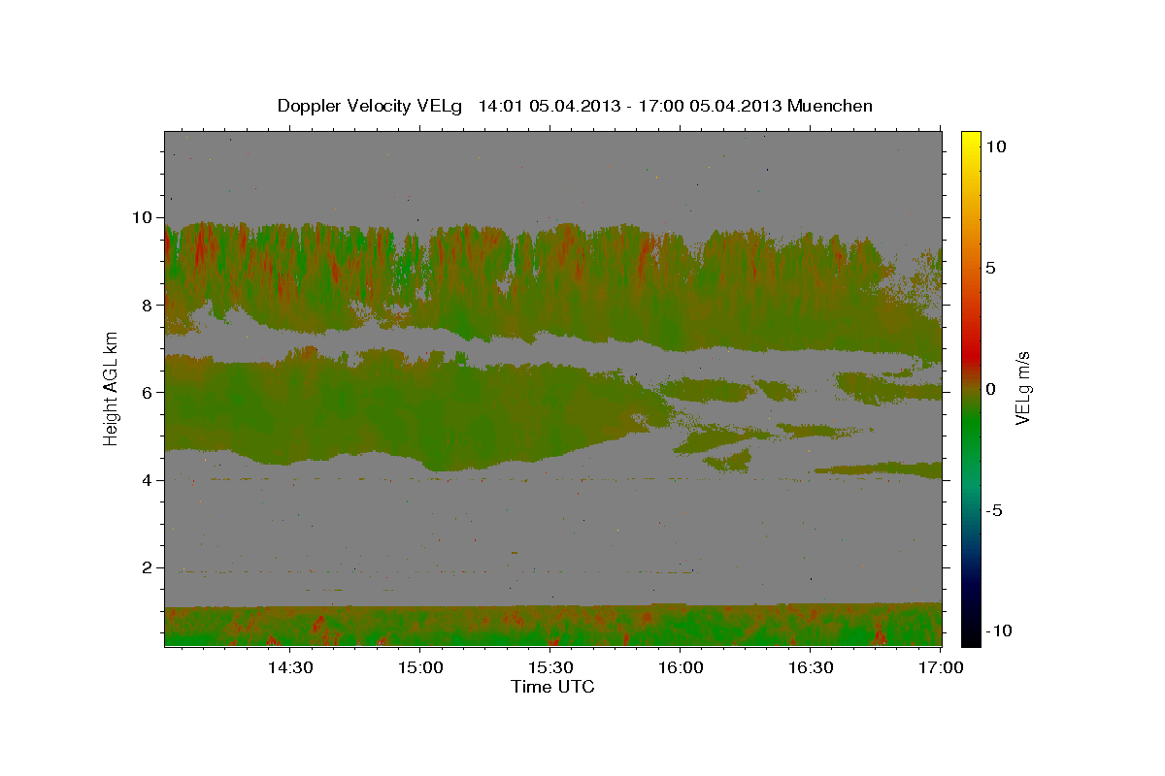1165x776 pixels.
Task: Click the plot title 'Doppler Velocity VELg'
Action: (x=372, y=106)
